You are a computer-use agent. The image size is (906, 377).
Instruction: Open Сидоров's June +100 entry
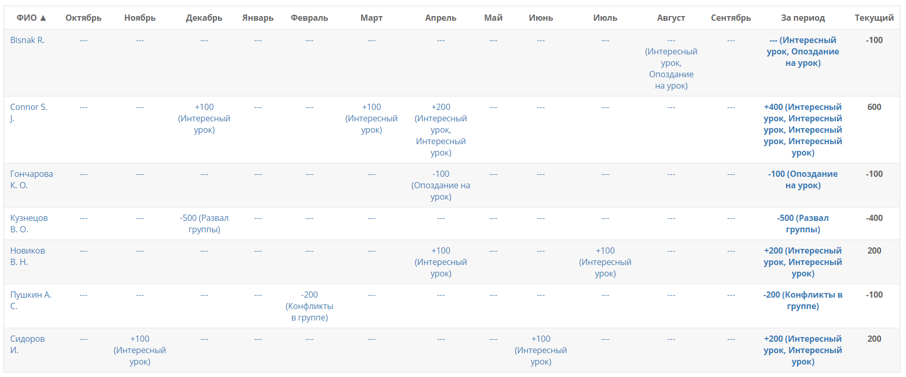point(541,350)
